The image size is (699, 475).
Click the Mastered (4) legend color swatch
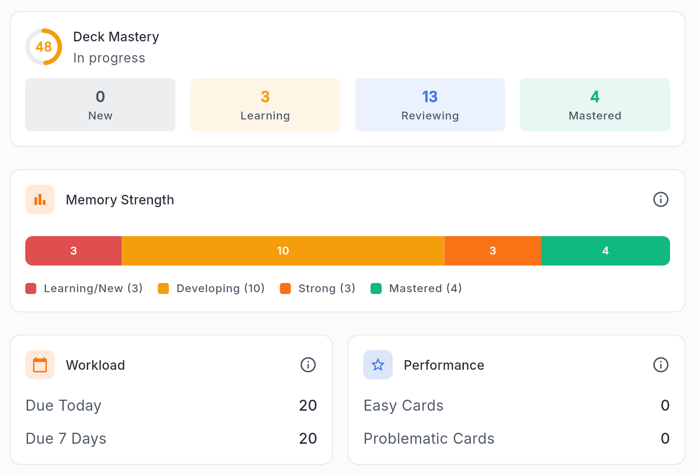click(377, 288)
